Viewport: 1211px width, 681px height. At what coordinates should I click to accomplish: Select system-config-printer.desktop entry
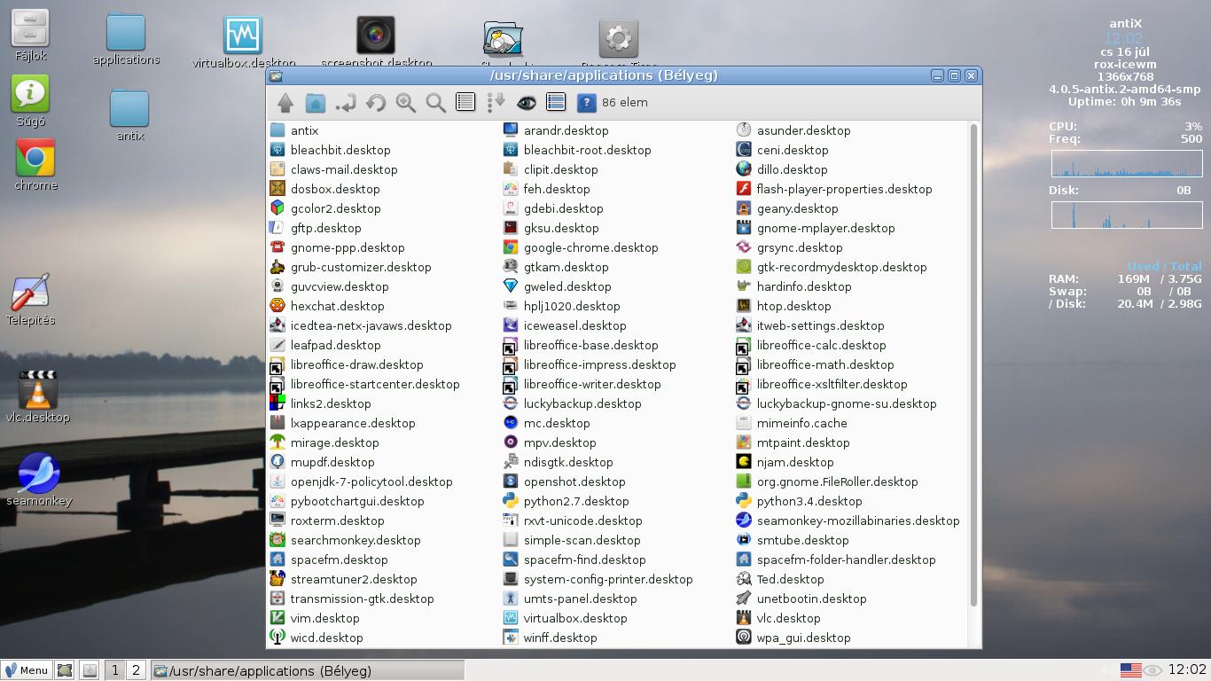tap(598, 579)
